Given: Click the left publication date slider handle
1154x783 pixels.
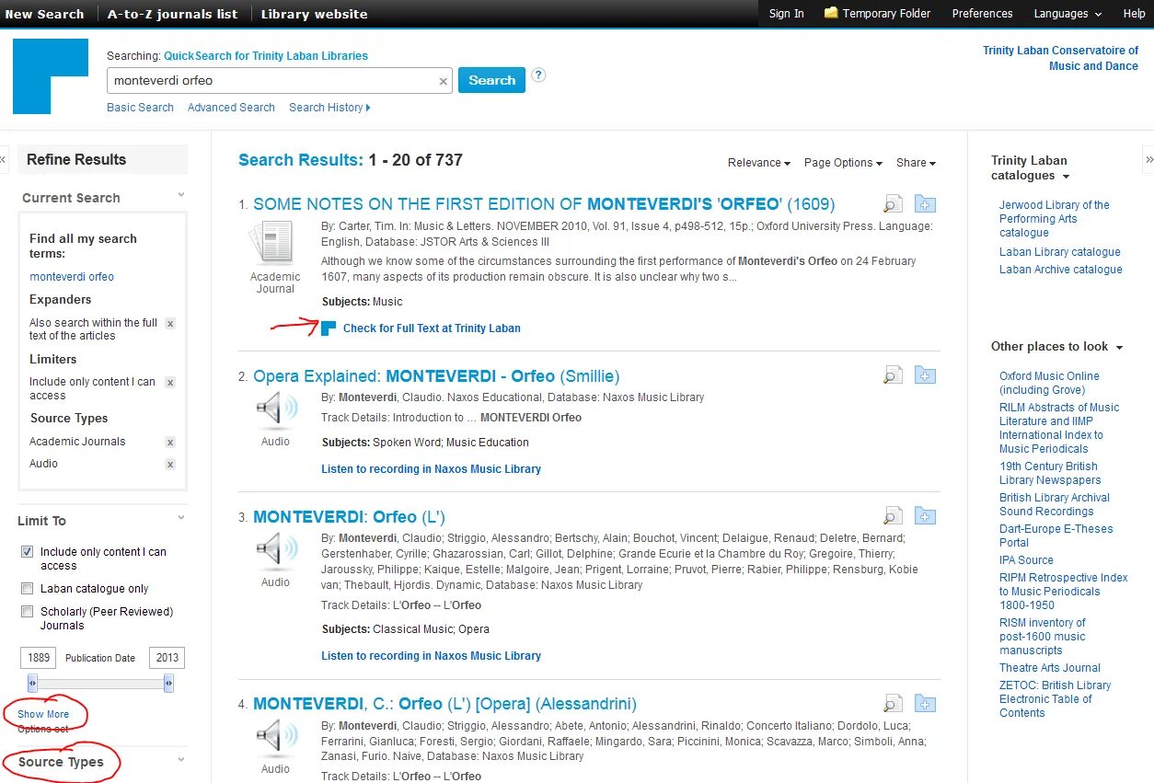Looking at the screenshot, I should pos(32,684).
